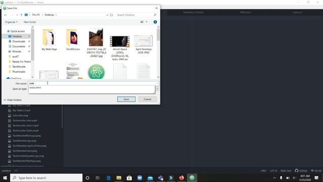Click Plain Text grammar selector in status bar
The image size is (323, 182).
pyautogui.click(x=286, y=171)
